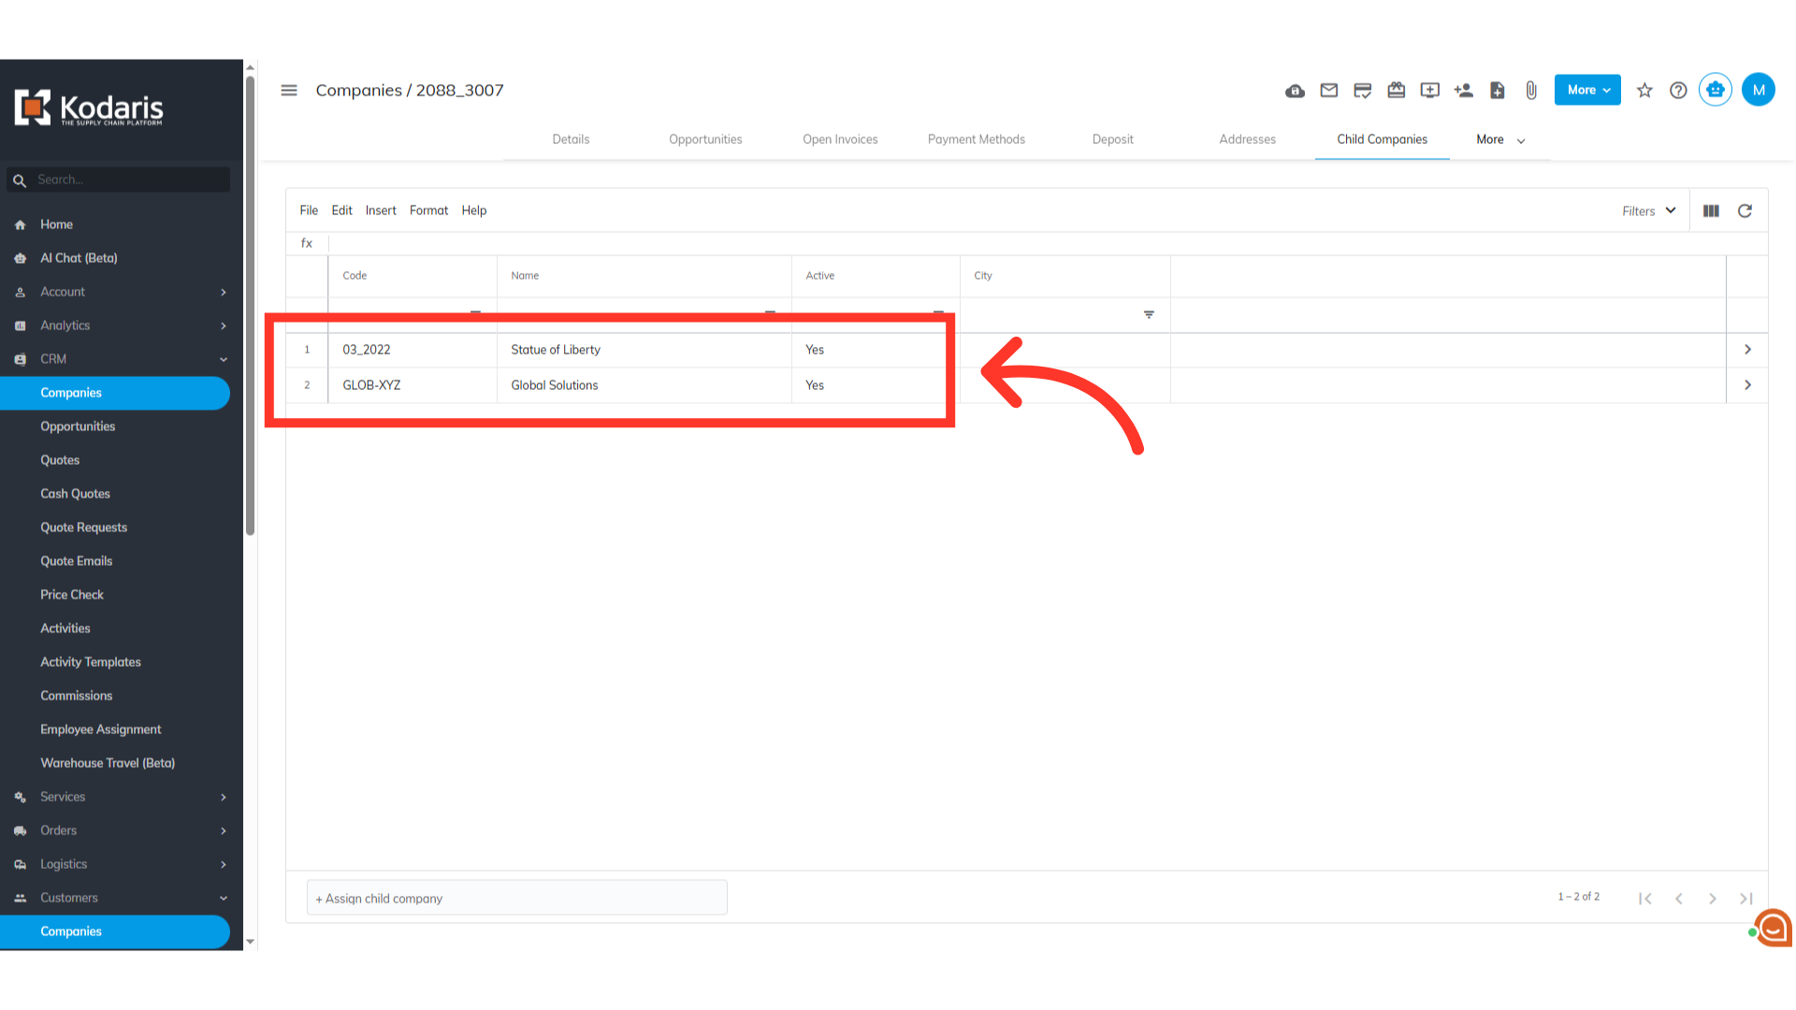1796x1010 pixels.
Task: Click the cloud save icon
Action: [1295, 91]
